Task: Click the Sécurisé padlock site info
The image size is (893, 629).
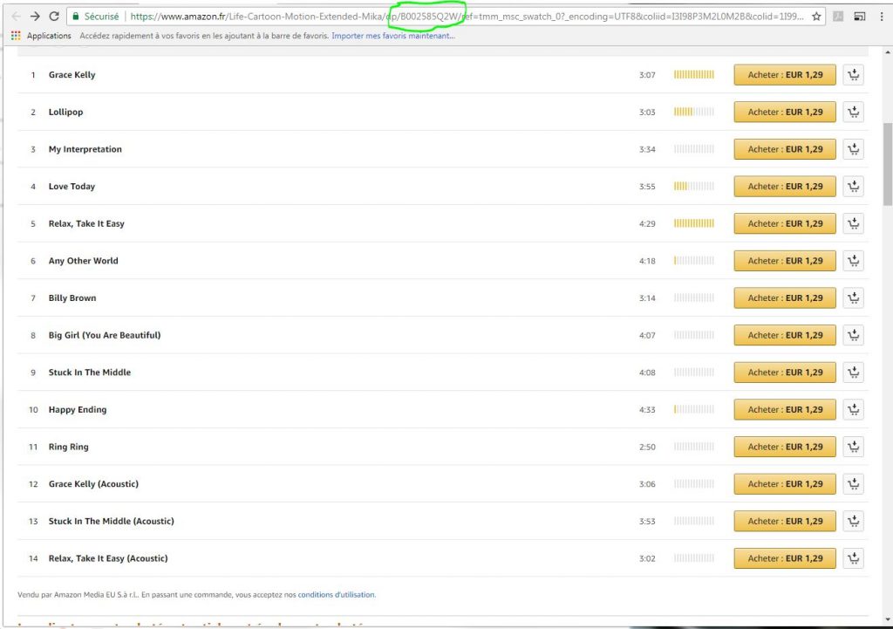Action: 96,17
